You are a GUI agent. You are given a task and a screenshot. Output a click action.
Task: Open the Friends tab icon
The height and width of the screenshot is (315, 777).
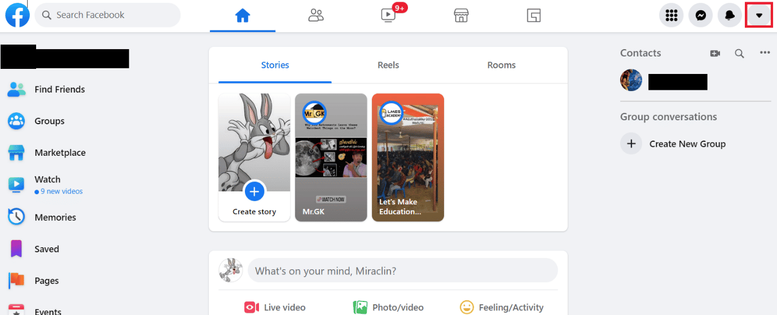click(x=316, y=15)
